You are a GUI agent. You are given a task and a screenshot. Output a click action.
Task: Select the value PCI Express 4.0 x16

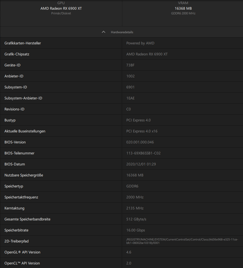click(142, 131)
